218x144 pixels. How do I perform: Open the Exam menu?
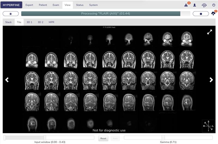coord(56,5)
